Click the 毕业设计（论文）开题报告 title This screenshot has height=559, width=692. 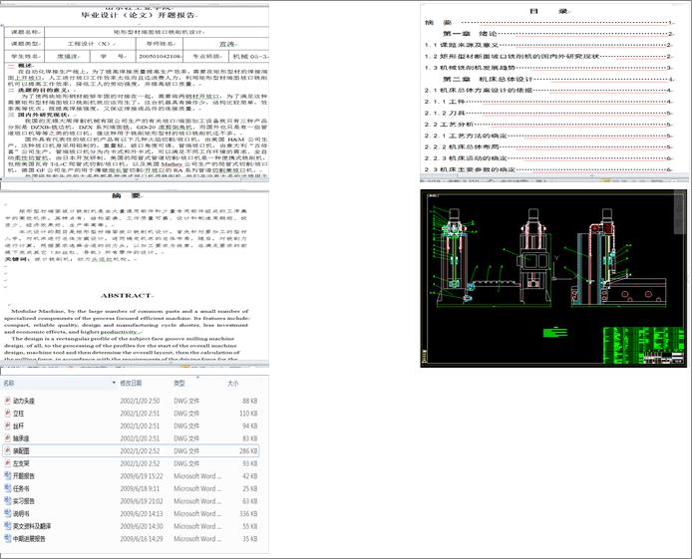point(139,15)
